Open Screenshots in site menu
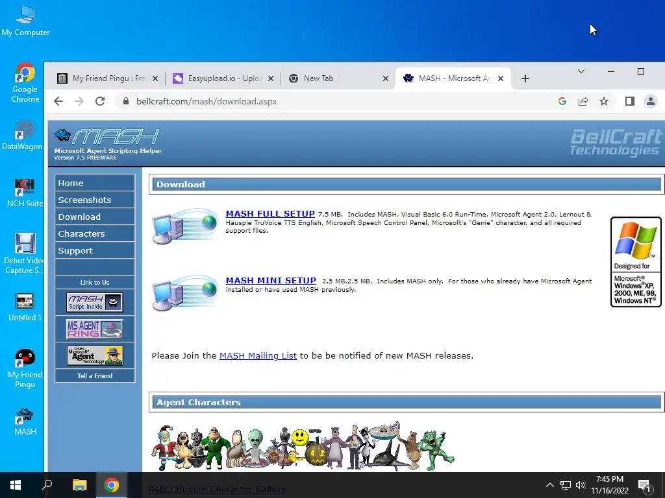Screen dimensions: 665x498 (95, 200)
